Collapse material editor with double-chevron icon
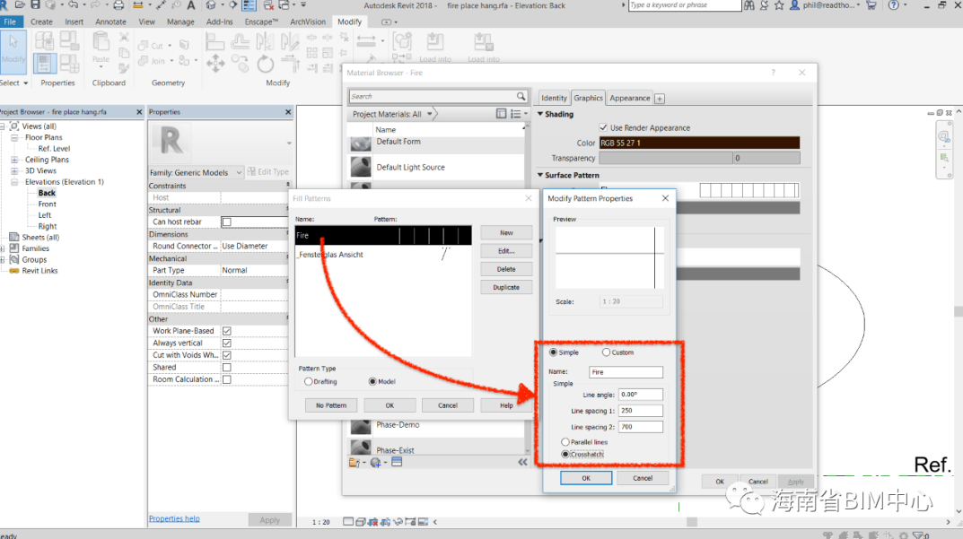 522,462
